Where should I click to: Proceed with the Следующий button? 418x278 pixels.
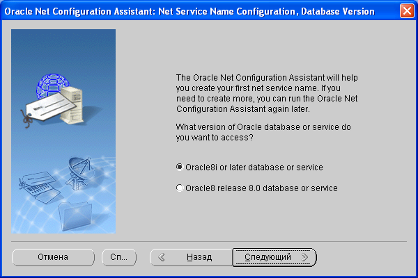pyautogui.click(x=274, y=257)
